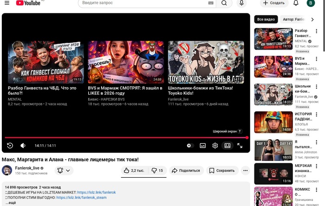Toggle autoplay switch in player
Image resolution: width=325 pixels, height=206 pixels.
click(x=190, y=146)
